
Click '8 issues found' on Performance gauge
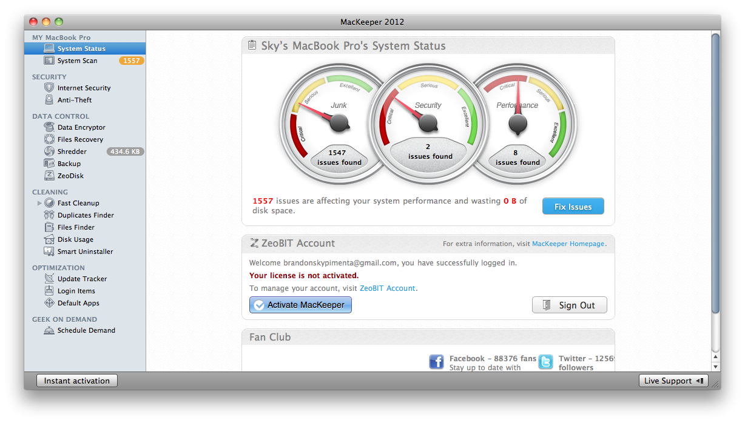517,158
